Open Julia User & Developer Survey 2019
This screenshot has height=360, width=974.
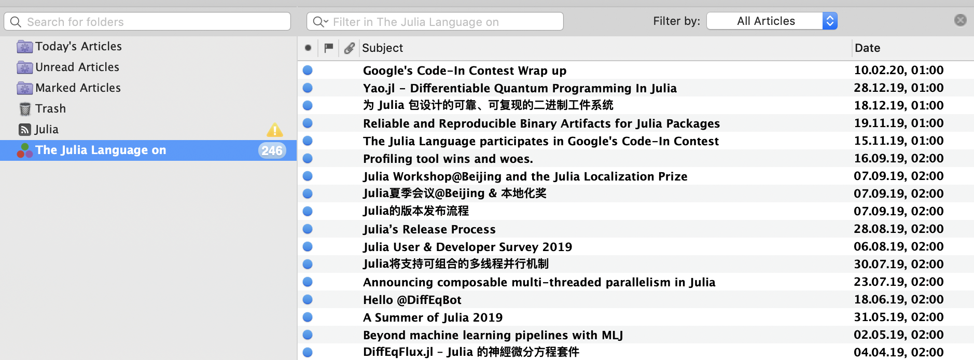point(467,247)
